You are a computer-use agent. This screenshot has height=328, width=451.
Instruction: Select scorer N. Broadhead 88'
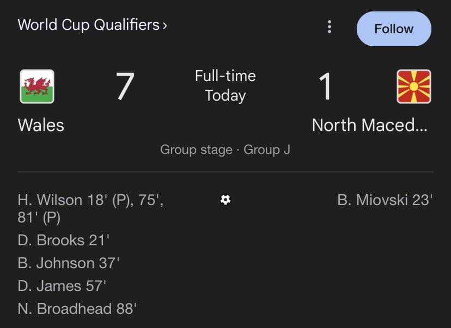pyautogui.click(x=77, y=309)
